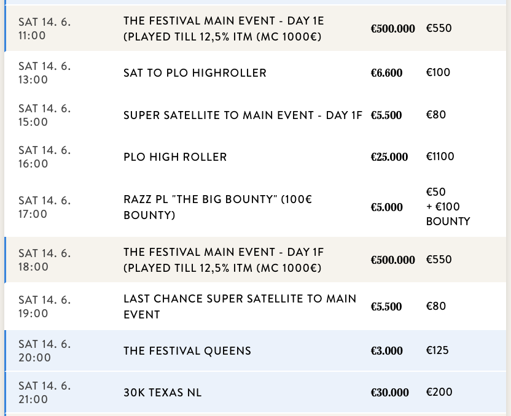Viewport: 511px width, 416px height.
Task: Open Super Satellite to Main Event Day 1F
Action: [243, 115]
